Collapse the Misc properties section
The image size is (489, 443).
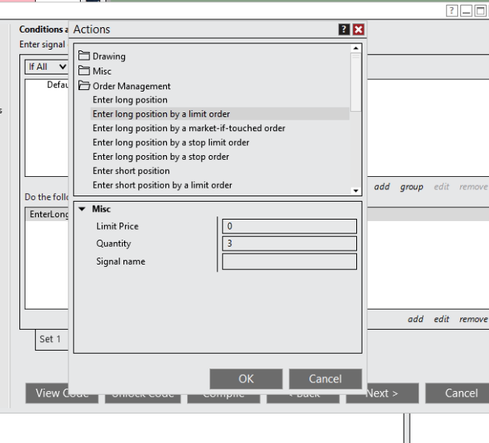[x=82, y=209]
